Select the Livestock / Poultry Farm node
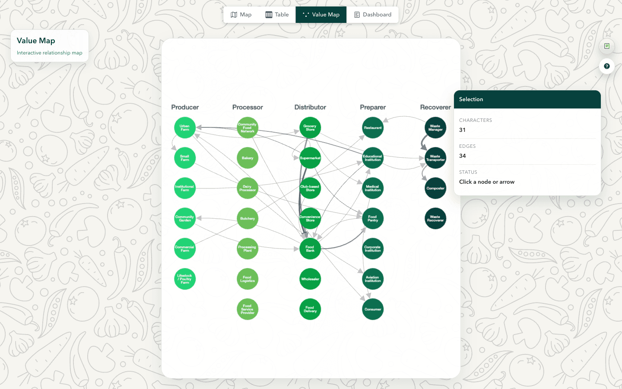 pos(185,279)
